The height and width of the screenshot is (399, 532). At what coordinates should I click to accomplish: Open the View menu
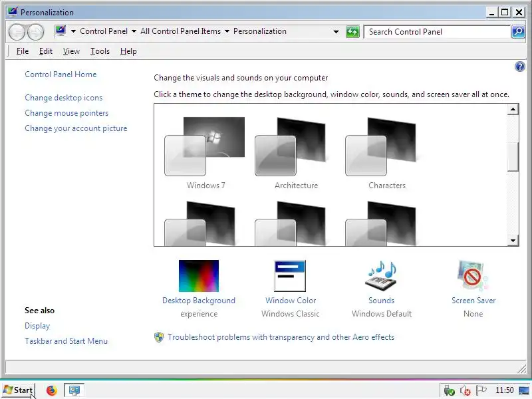tap(71, 51)
